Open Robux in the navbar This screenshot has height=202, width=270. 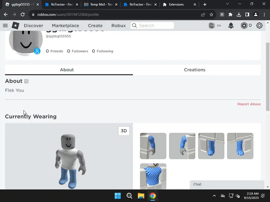pyautogui.click(x=118, y=26)
